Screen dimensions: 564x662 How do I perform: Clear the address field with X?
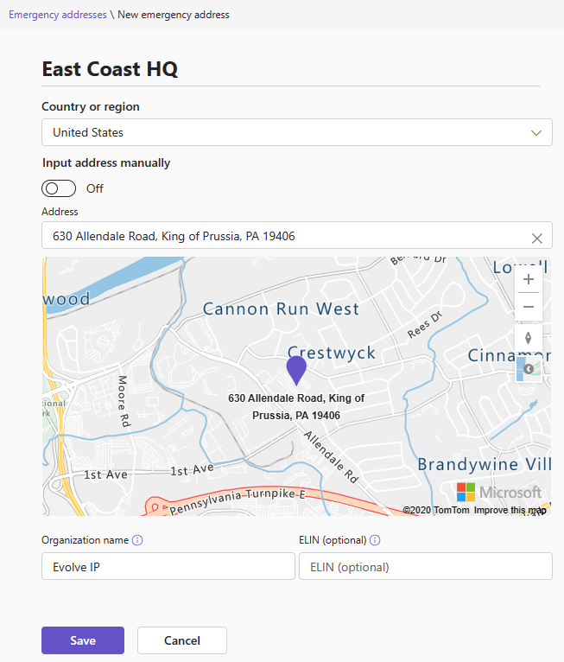(536, 238)
